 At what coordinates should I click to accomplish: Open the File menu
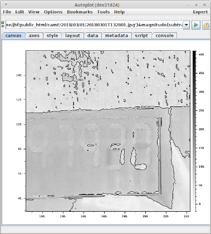[x=7, y=12]
